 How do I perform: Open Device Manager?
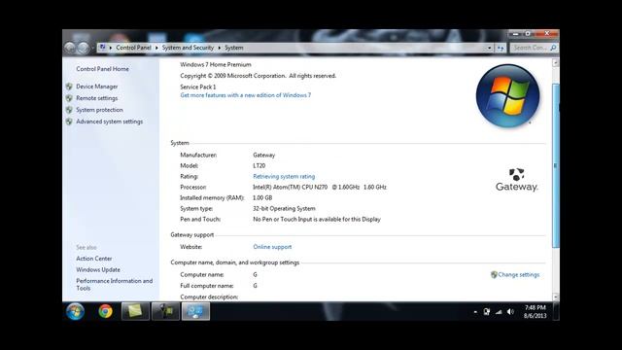97,87
